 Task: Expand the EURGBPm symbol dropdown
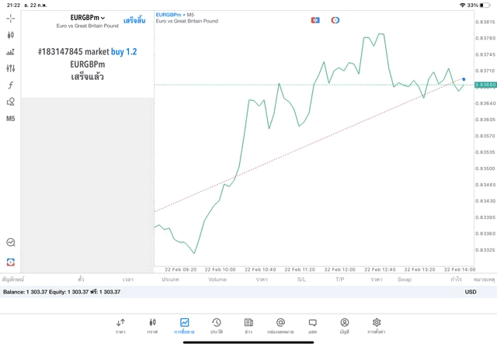pyautogui.click(x=88, y=18)
